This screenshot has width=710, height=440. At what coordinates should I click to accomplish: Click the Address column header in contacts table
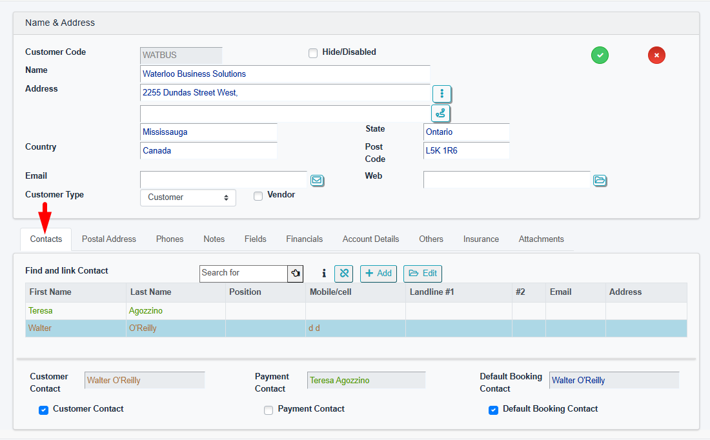click(646, 292)
